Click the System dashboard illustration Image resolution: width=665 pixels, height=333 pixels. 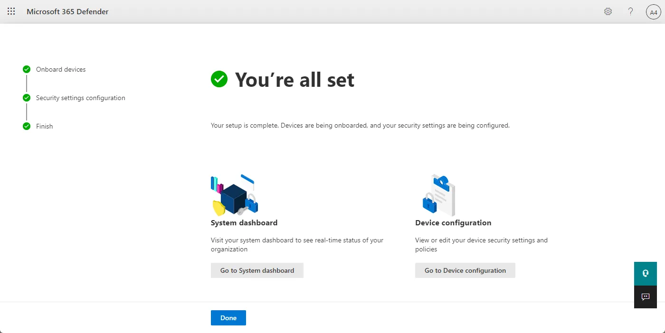(x=235, y=195)
